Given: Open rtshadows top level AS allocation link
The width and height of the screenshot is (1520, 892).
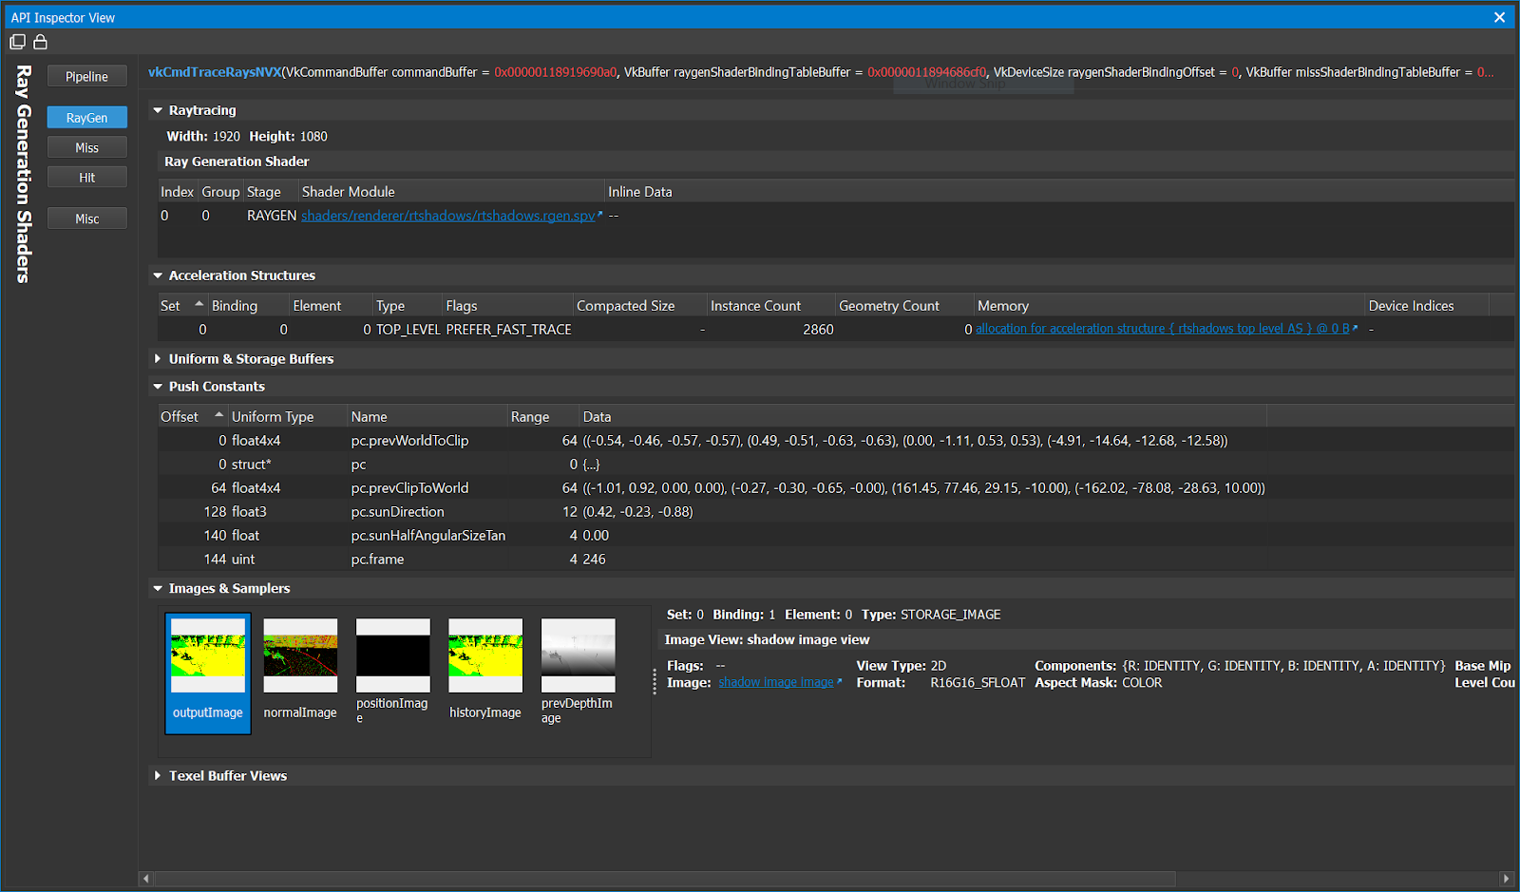Looking at the screenshot, I should point(1162,329).
